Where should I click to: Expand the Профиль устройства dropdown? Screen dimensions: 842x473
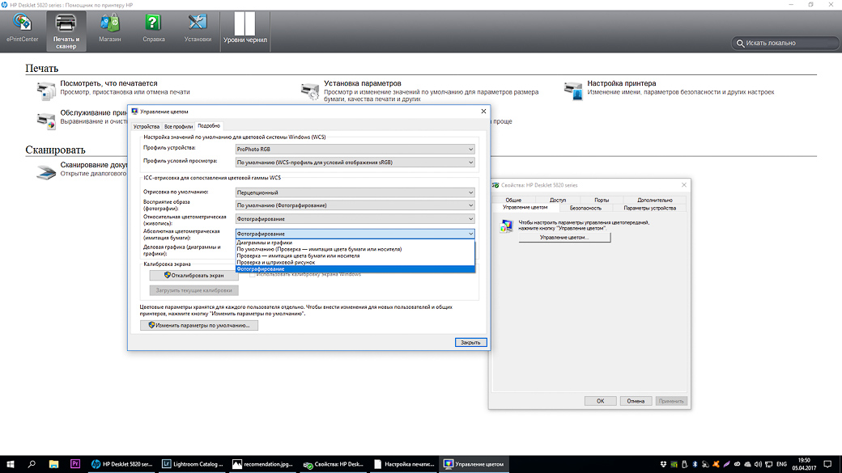(x=355, y=149)
